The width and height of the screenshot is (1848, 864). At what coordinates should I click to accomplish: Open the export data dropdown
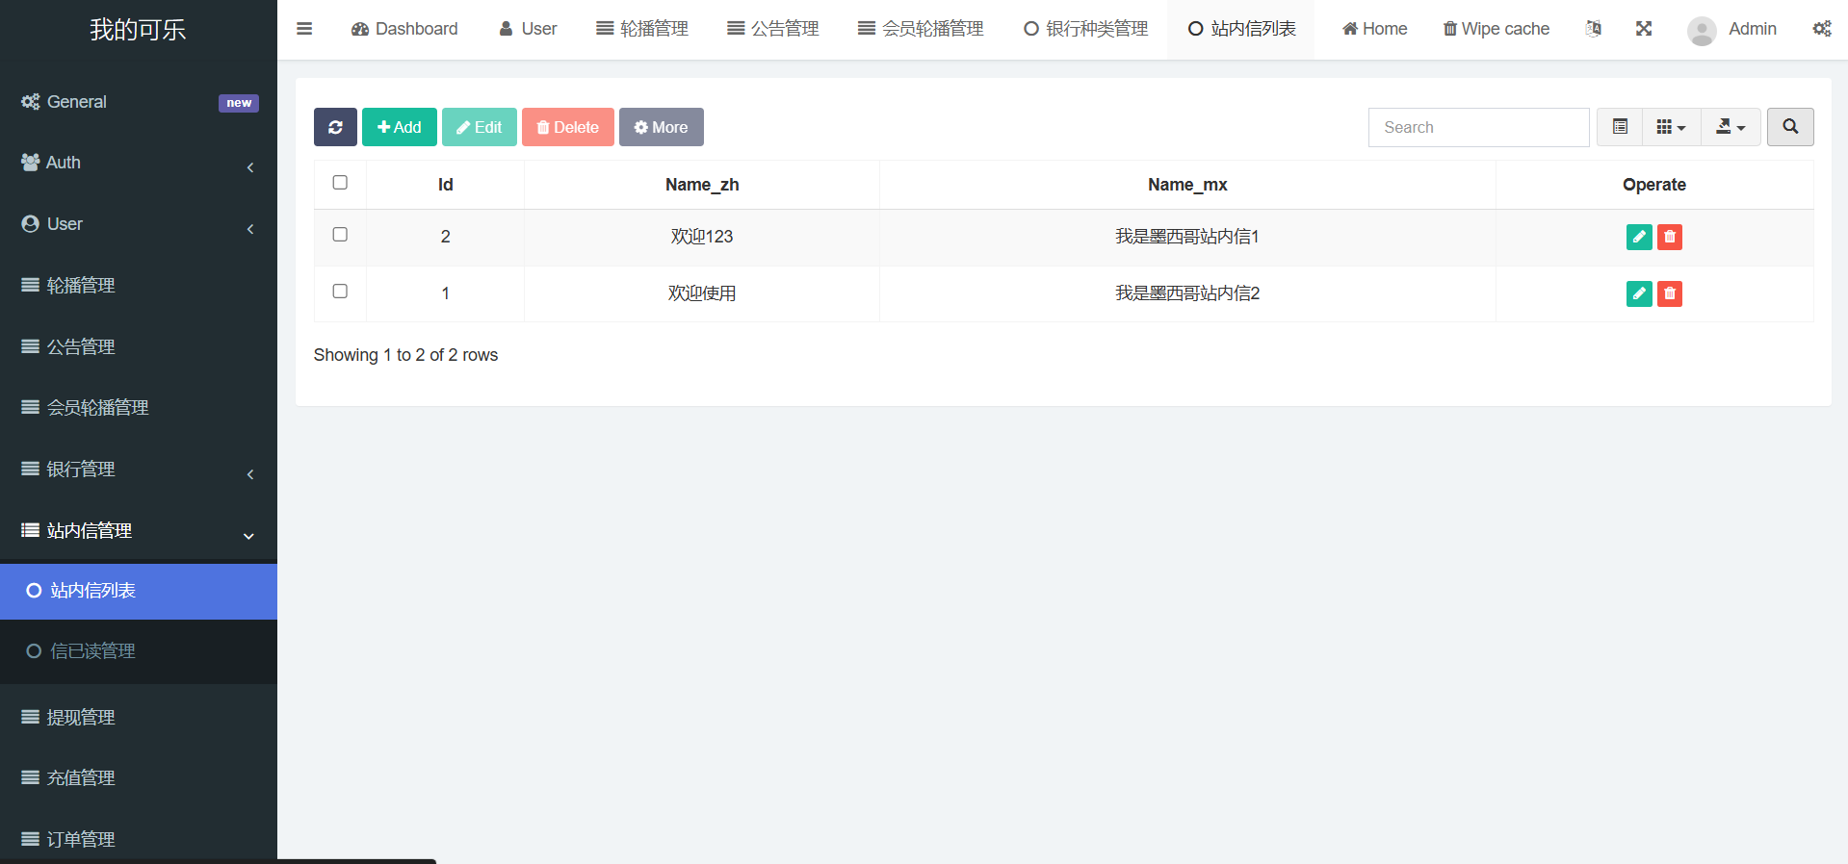click(x=1731, y=127)
